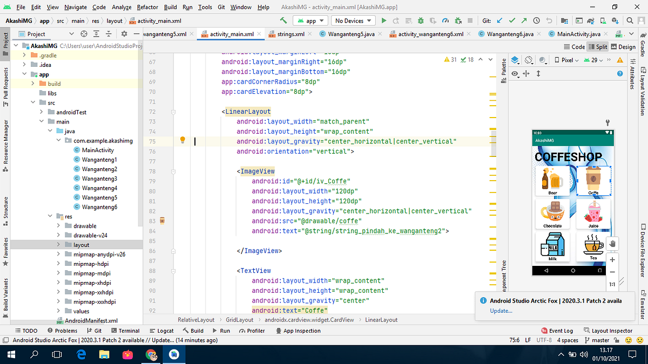The width and height of the screenshot is (648, 364).
Task: Toggle the lightbulb intention on line 75
Action: coord(182,140)
